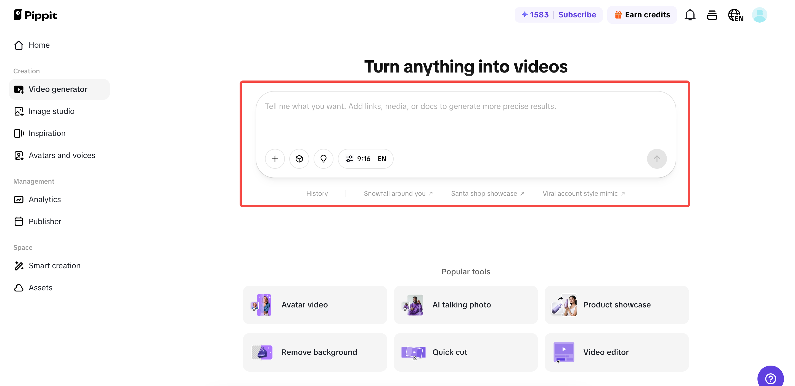Open the Publisher calendar section
The height and width of the screenshot is (386, 795).
click(x=45, y=221)
